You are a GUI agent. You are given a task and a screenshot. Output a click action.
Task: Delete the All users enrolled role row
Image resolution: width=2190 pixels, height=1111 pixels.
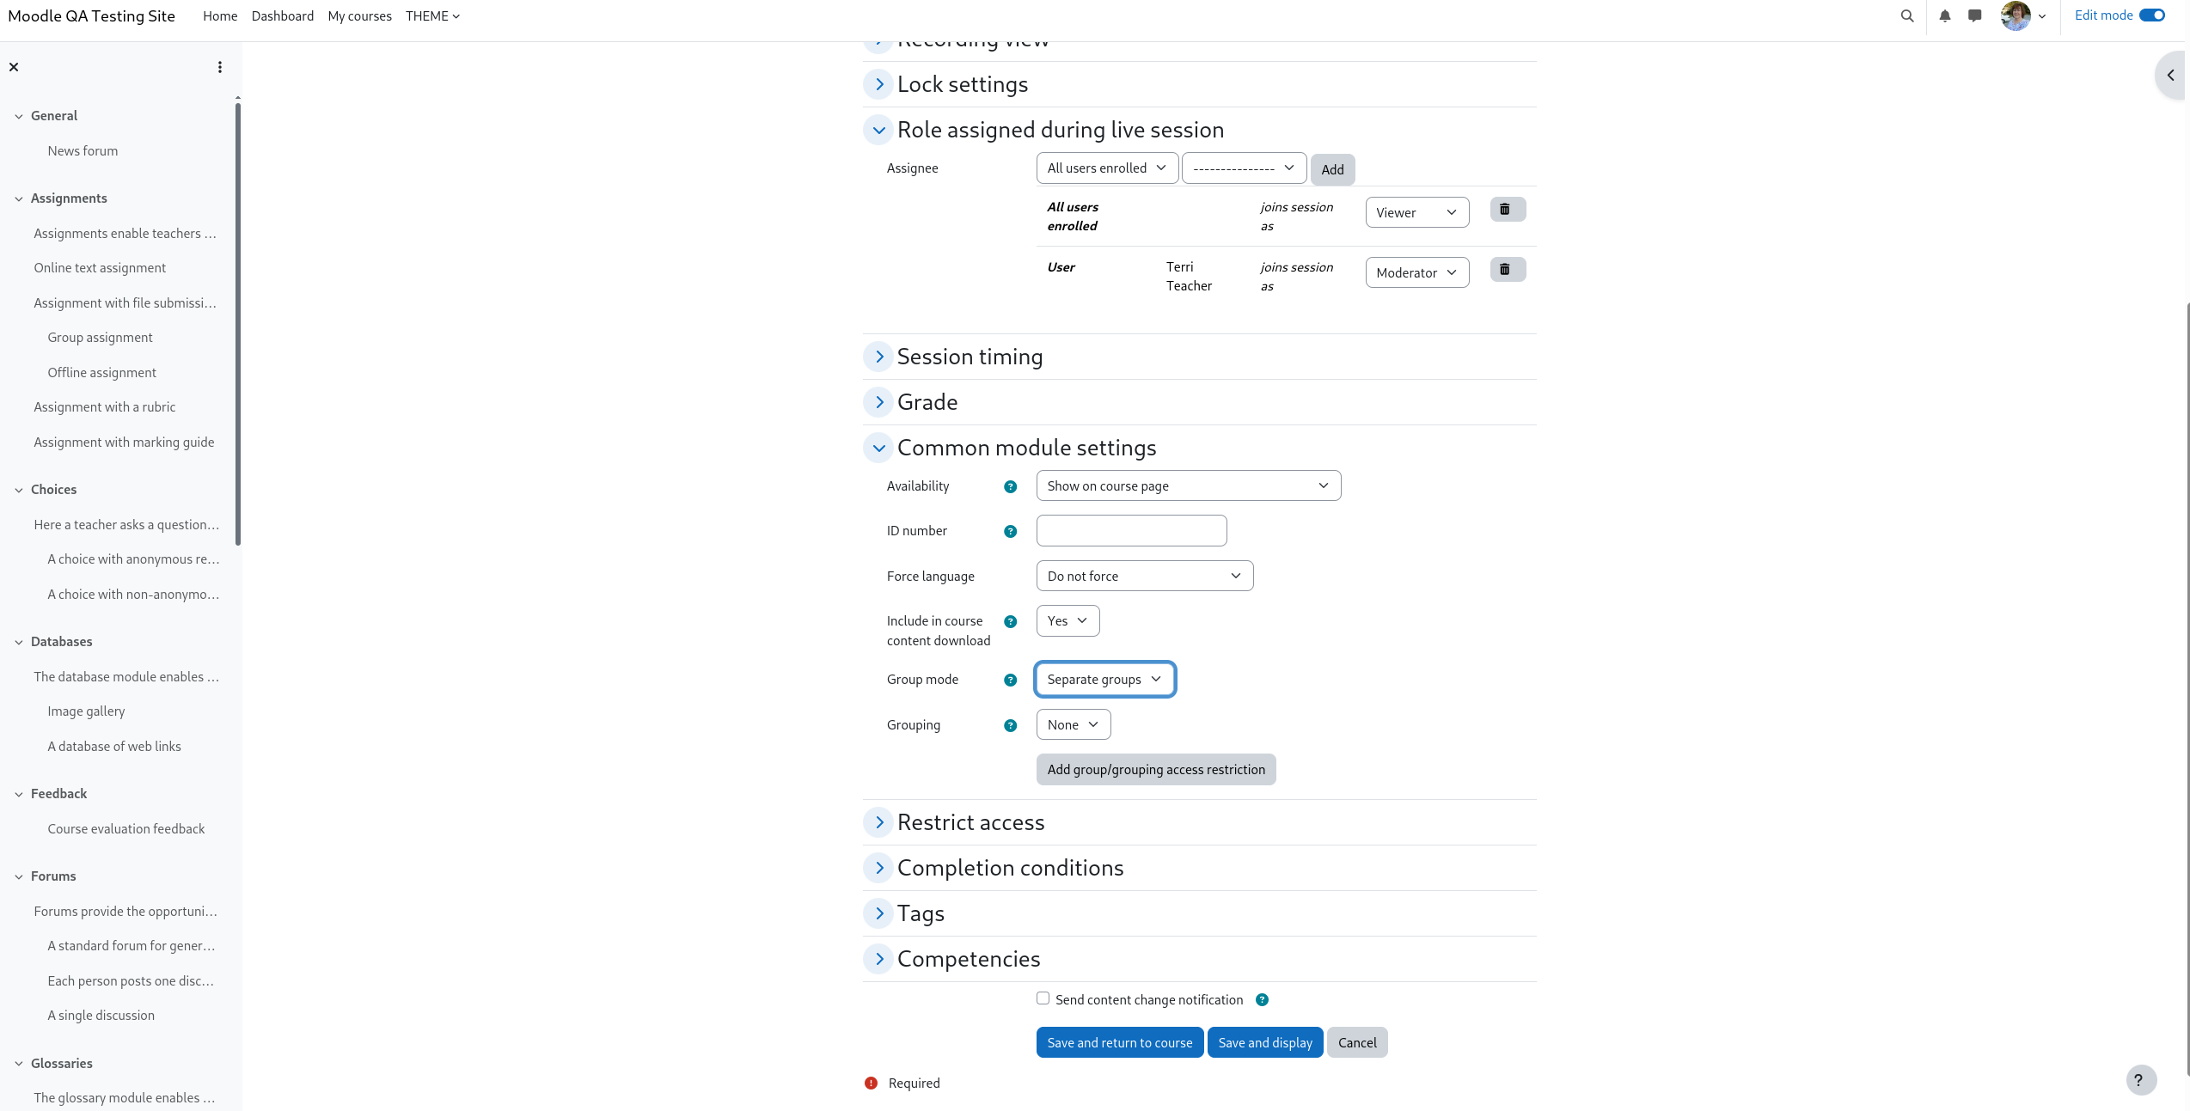tap(1508, 210)
